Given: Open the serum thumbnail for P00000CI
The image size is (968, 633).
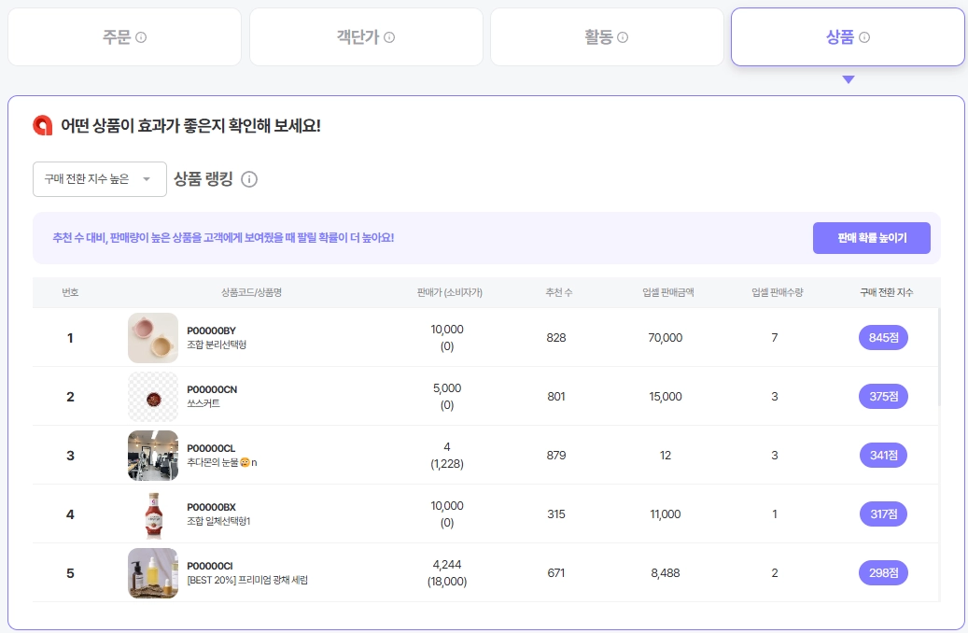Looking at the screenshot, I should 153,573.
